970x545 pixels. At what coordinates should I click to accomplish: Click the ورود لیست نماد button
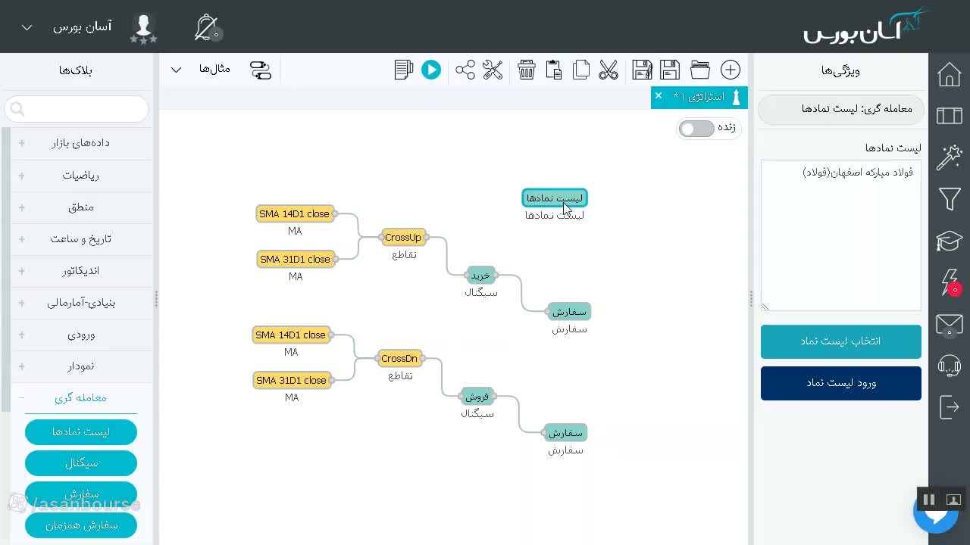pyautogui.click(x=841, y=383)
